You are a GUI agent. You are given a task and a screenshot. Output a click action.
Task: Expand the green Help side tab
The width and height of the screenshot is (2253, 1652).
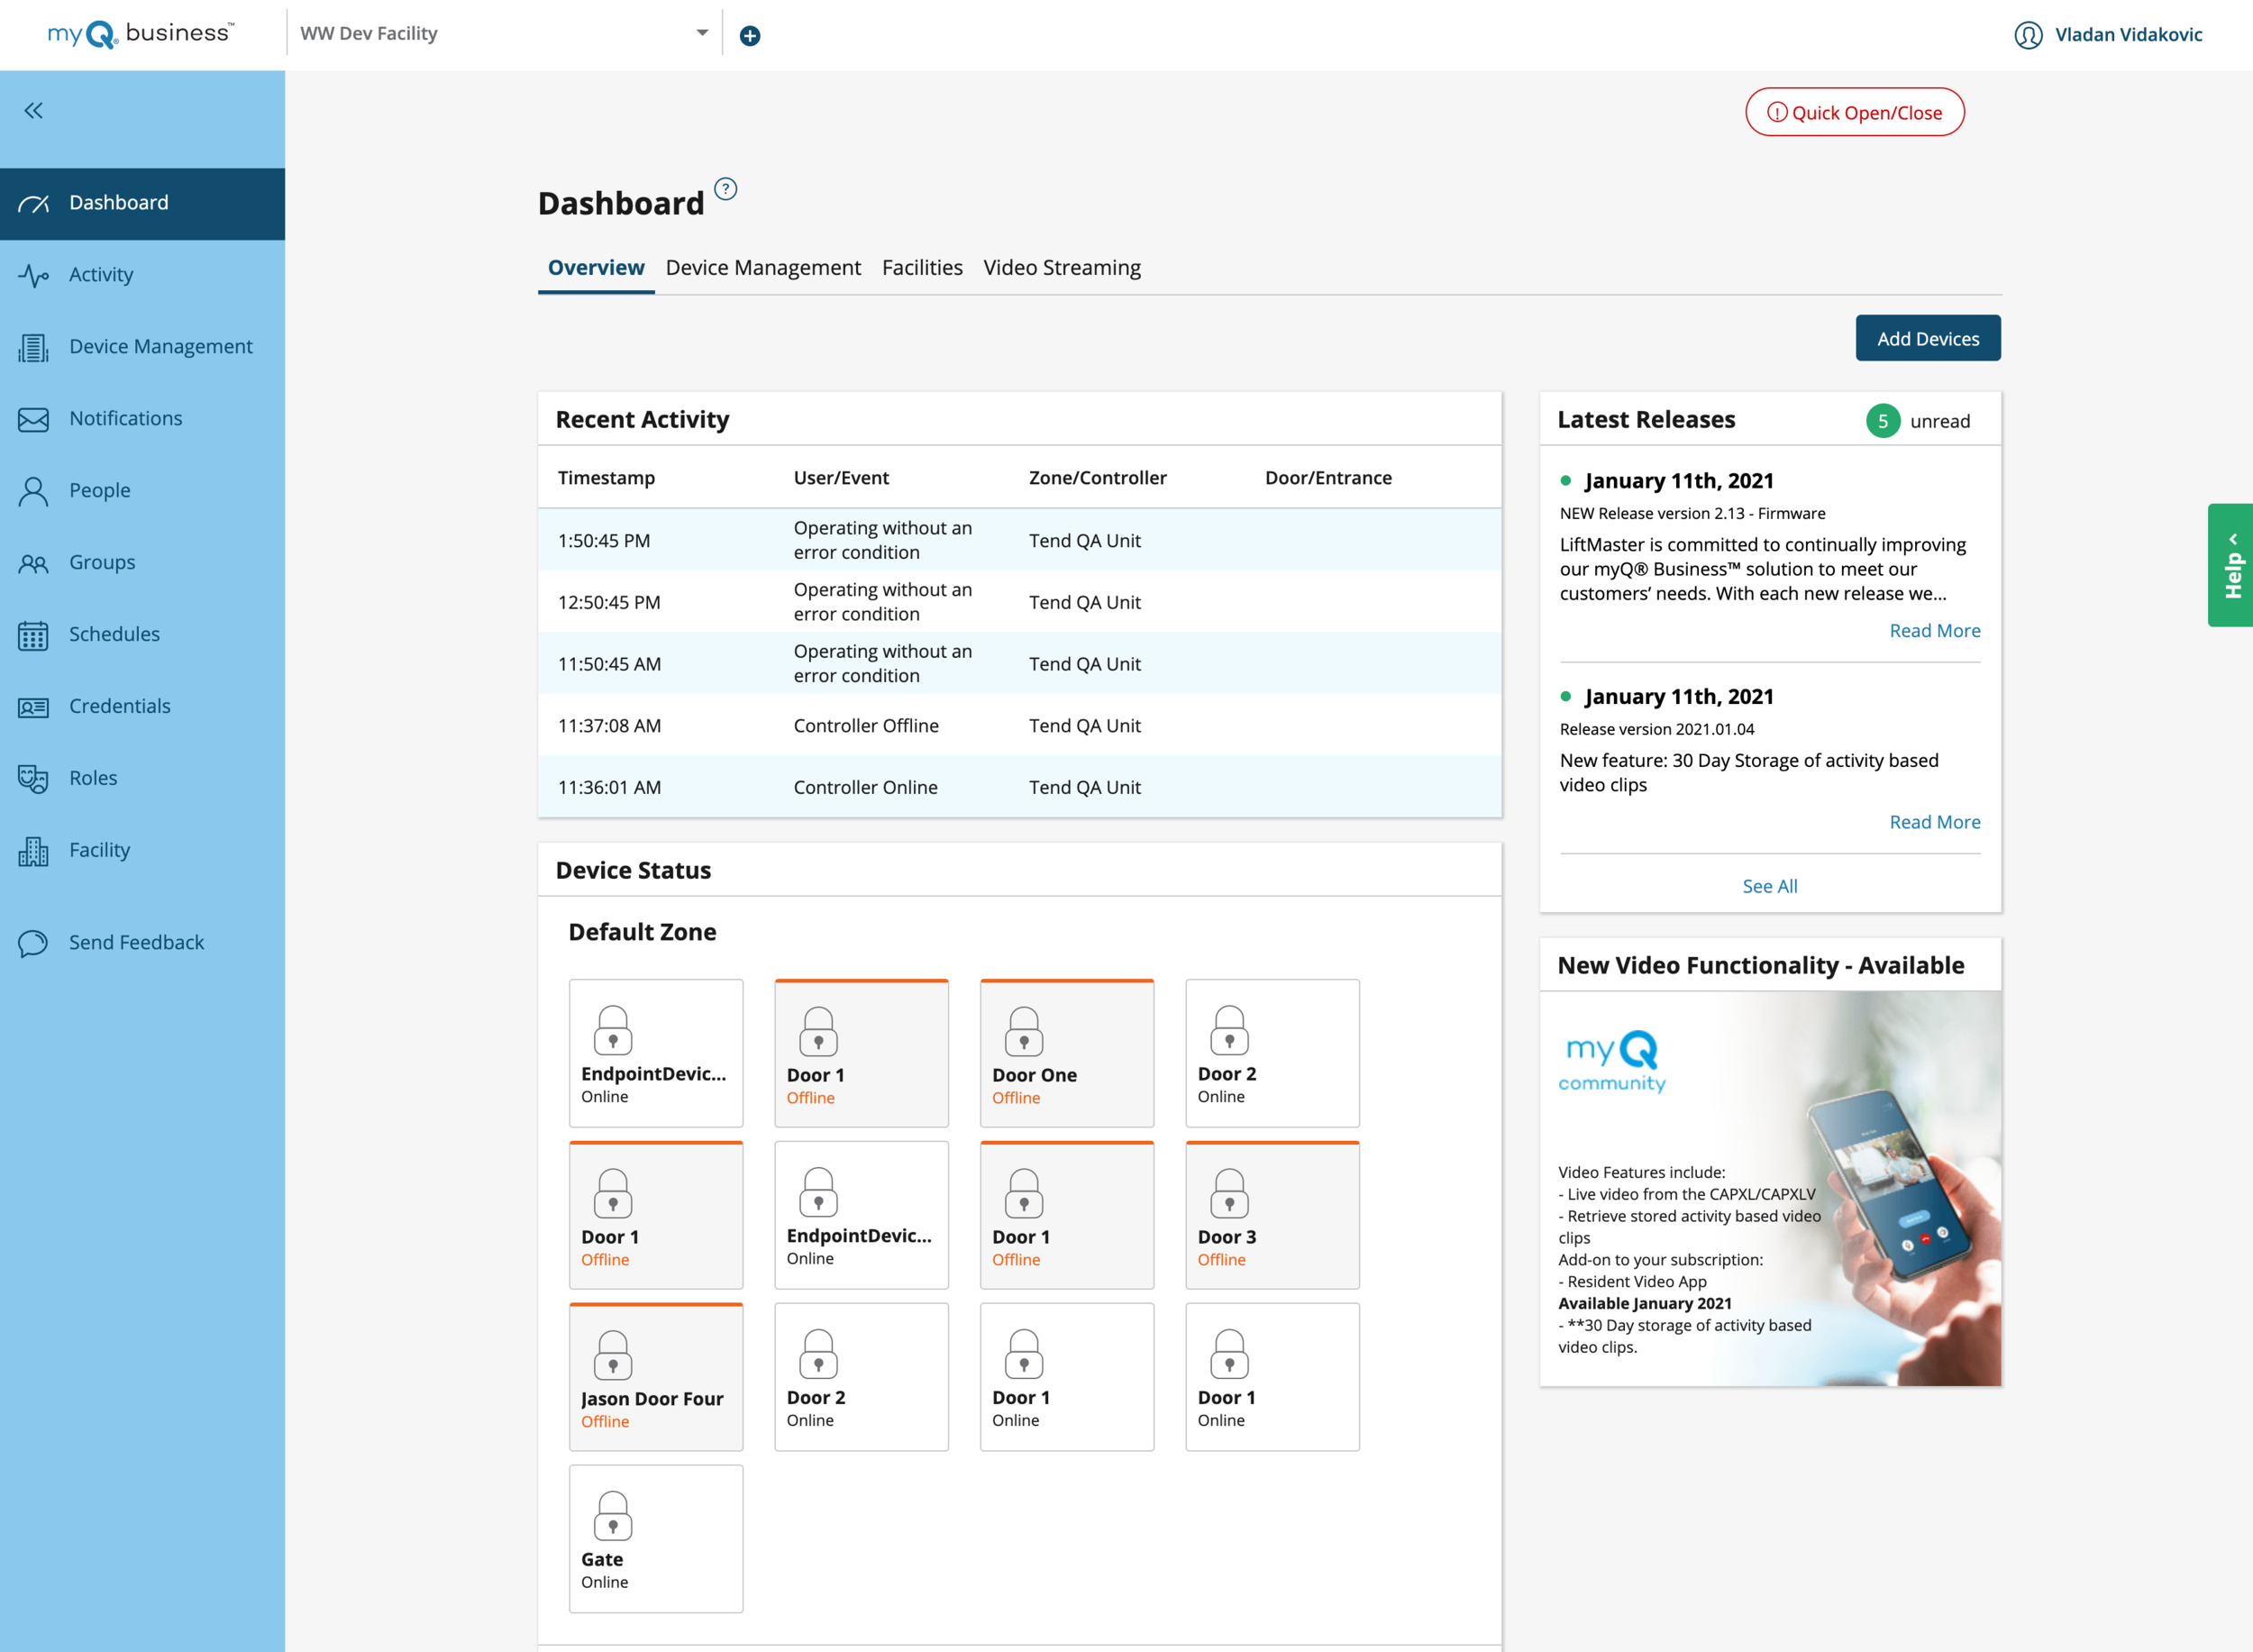click(x=2231, y=565)
